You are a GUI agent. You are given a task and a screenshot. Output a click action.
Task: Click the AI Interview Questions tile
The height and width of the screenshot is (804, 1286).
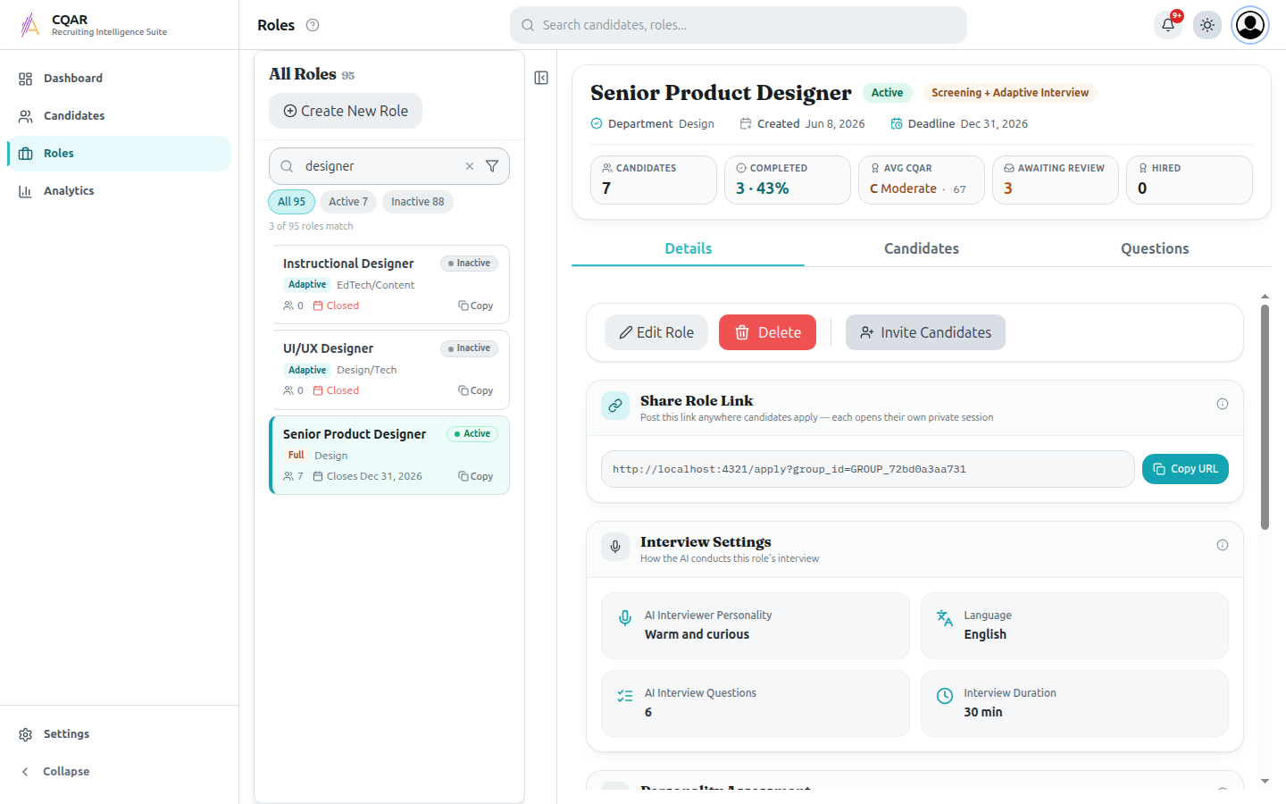[x=756, y=703]
